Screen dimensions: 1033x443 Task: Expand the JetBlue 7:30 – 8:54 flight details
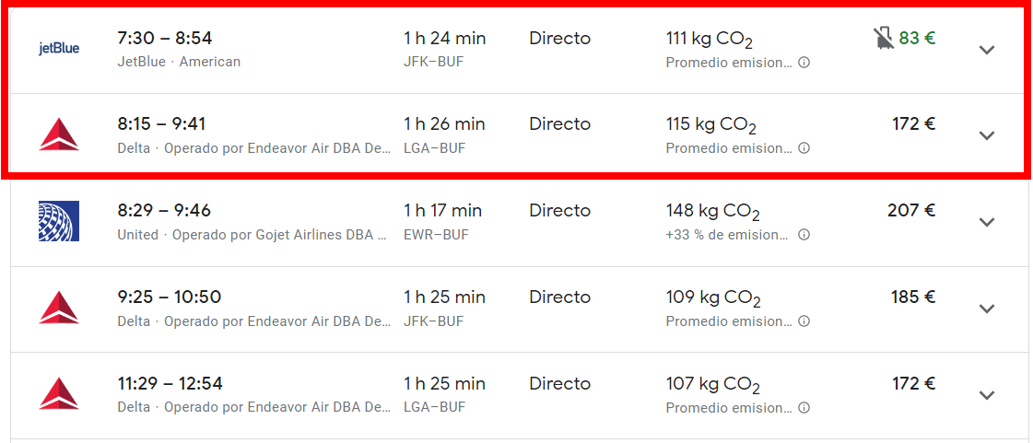pos(986,50)
